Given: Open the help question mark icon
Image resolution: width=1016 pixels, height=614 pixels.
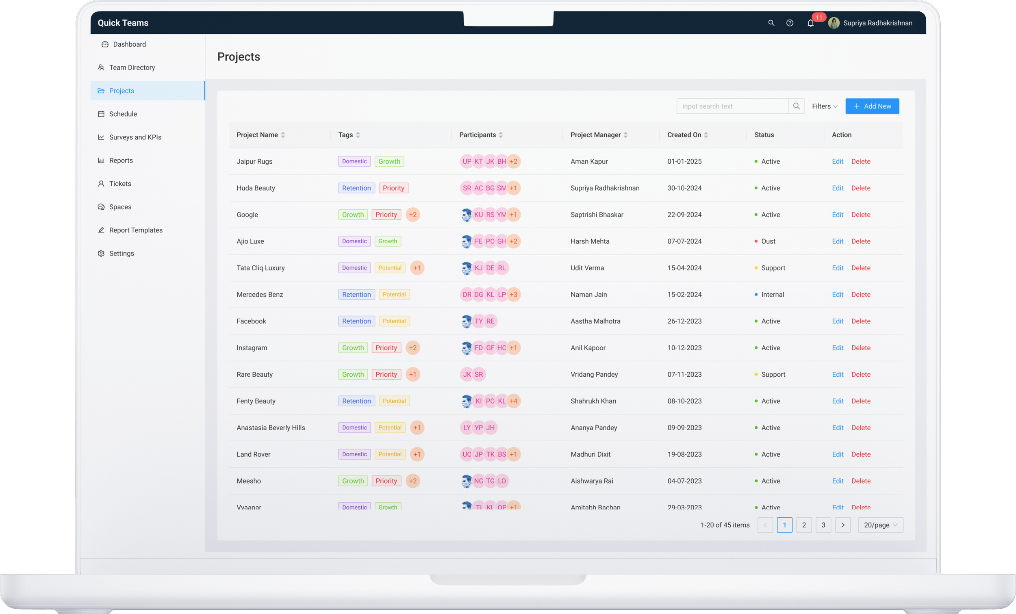Looking at the screenshot, I should coord(790,23).
